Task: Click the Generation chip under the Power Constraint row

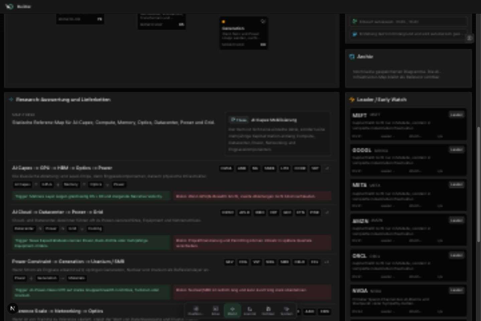Action: tap(47, 278)
